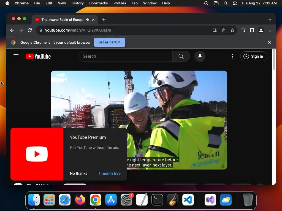Open Finder from the Dock
The height and width of the screenshot is (211, 282).
tap(34, 200)
